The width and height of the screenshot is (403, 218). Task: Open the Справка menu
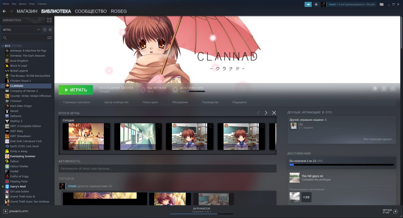pyautogui.click(x=42, y=4)
